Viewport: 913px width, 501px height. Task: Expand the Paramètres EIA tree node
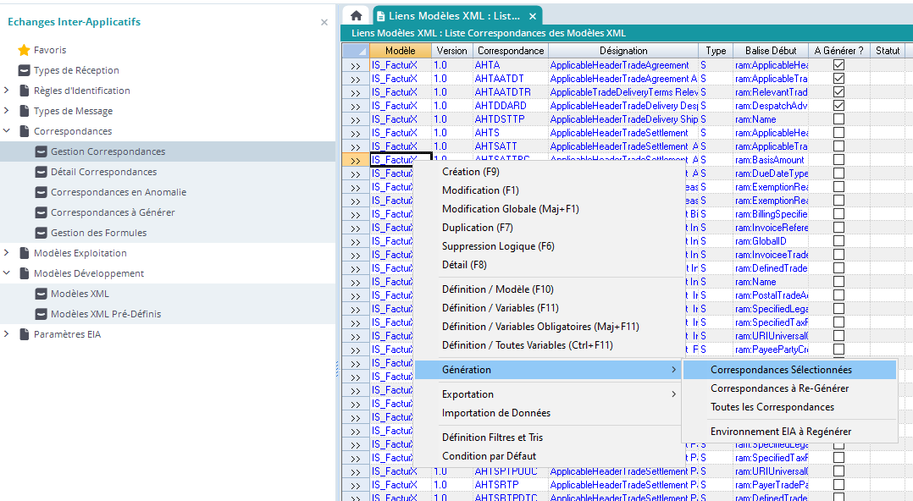click(x=7, y=334)
